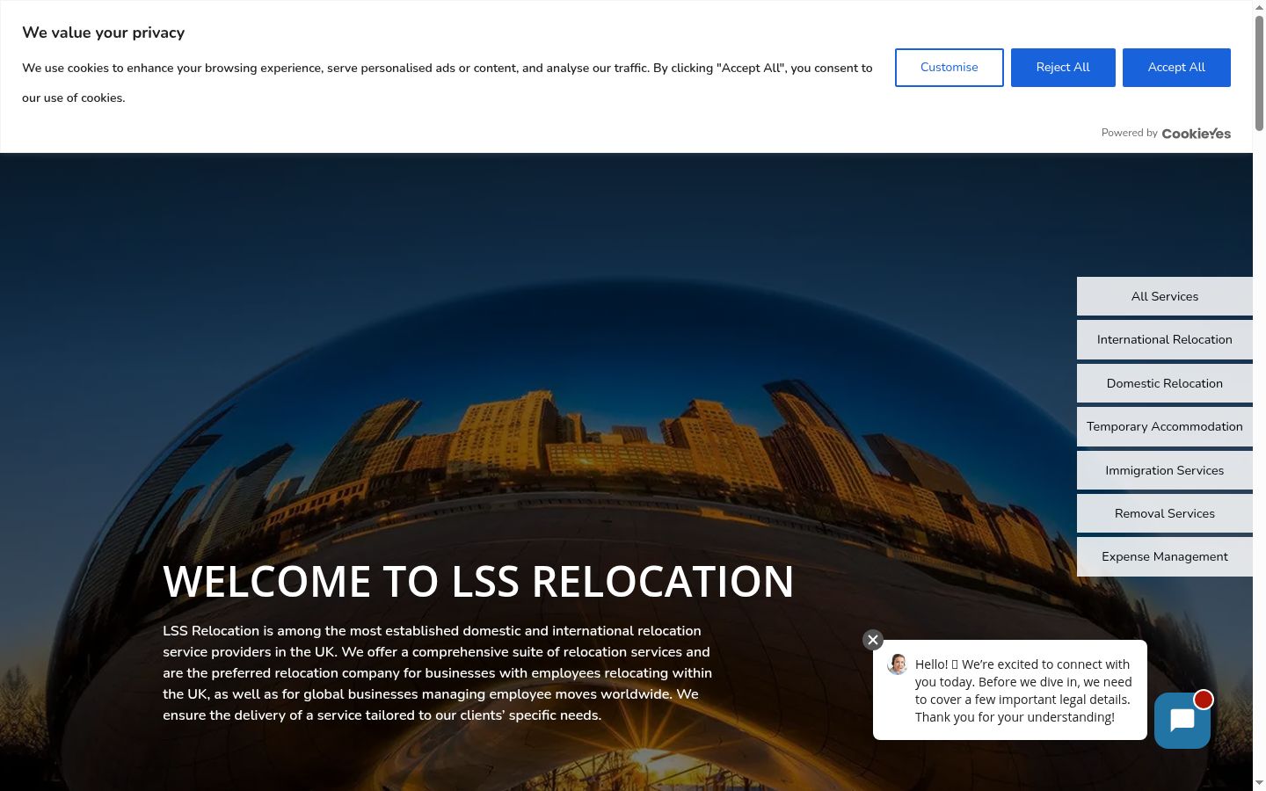Dismiss the chat greeting popup with X

(872, 640)
